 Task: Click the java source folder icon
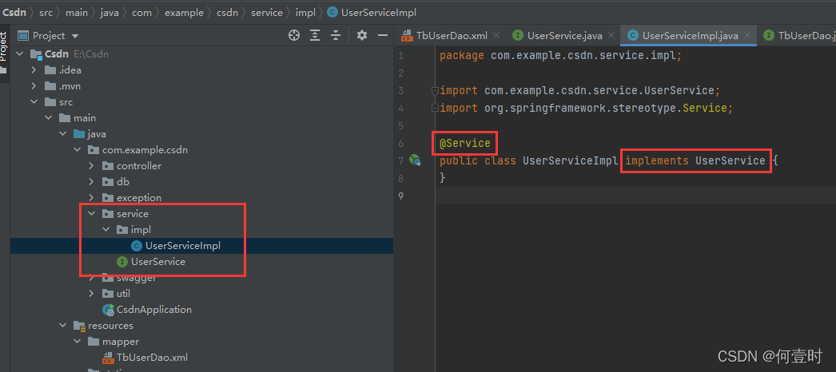(79, 133)
